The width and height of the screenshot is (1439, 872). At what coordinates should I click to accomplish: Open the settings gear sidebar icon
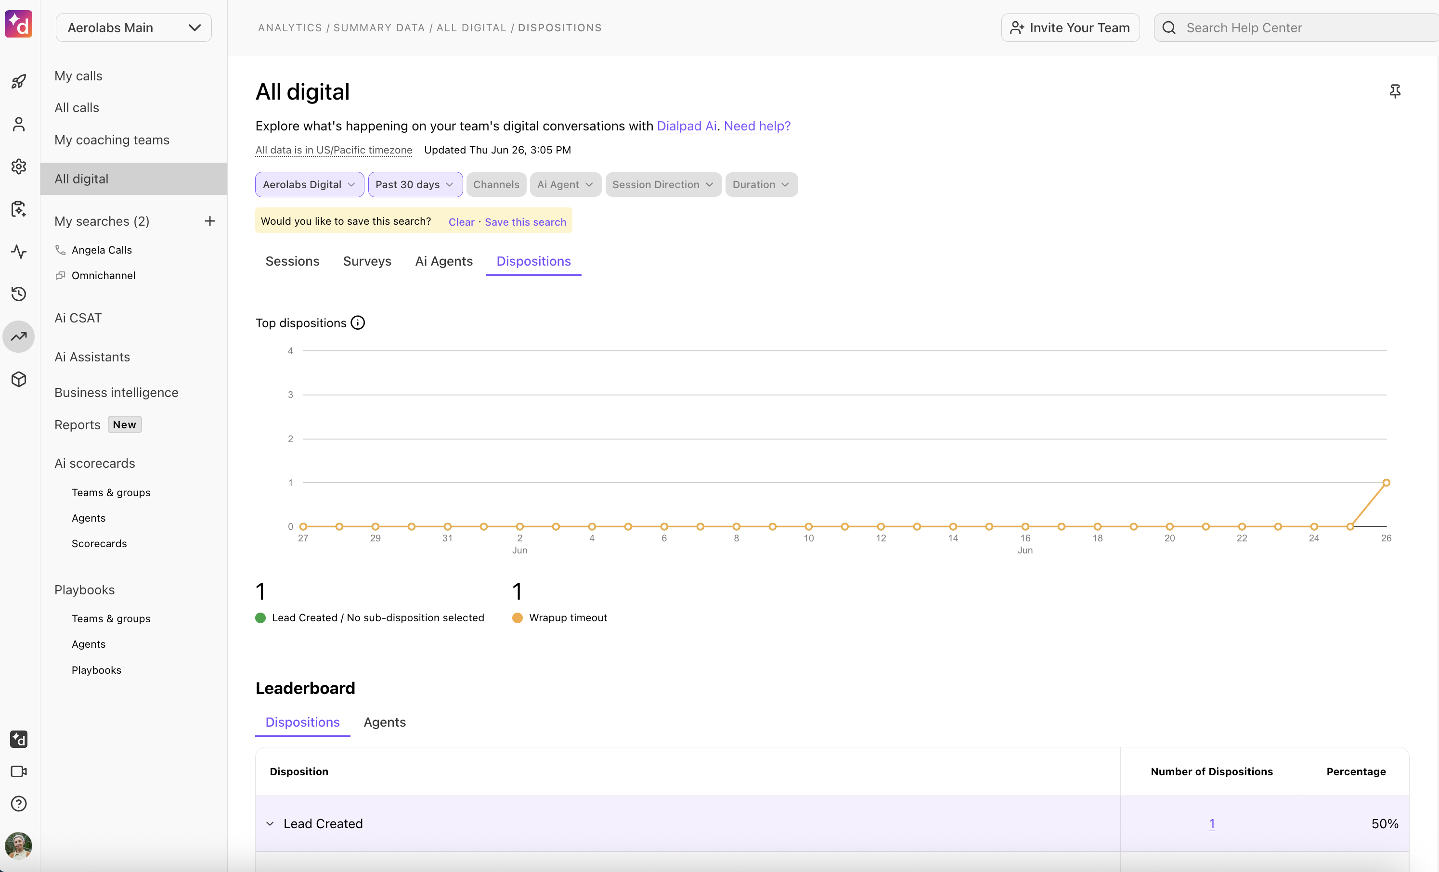pos(19,167)
